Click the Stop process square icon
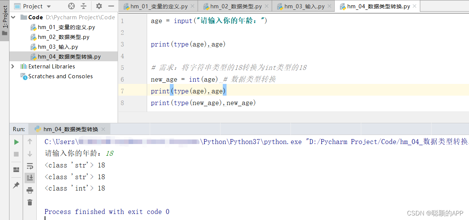Image resolution: width=469 pixels, height=220 pixels. click(16, 154)
